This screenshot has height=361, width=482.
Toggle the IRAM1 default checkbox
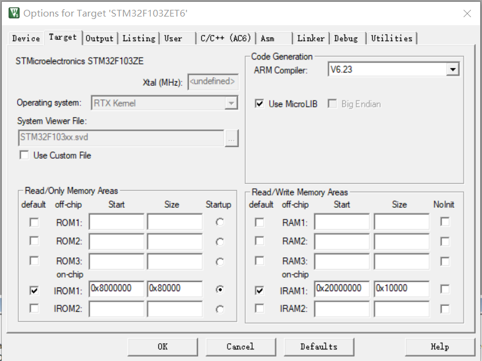tap(259, 291)
